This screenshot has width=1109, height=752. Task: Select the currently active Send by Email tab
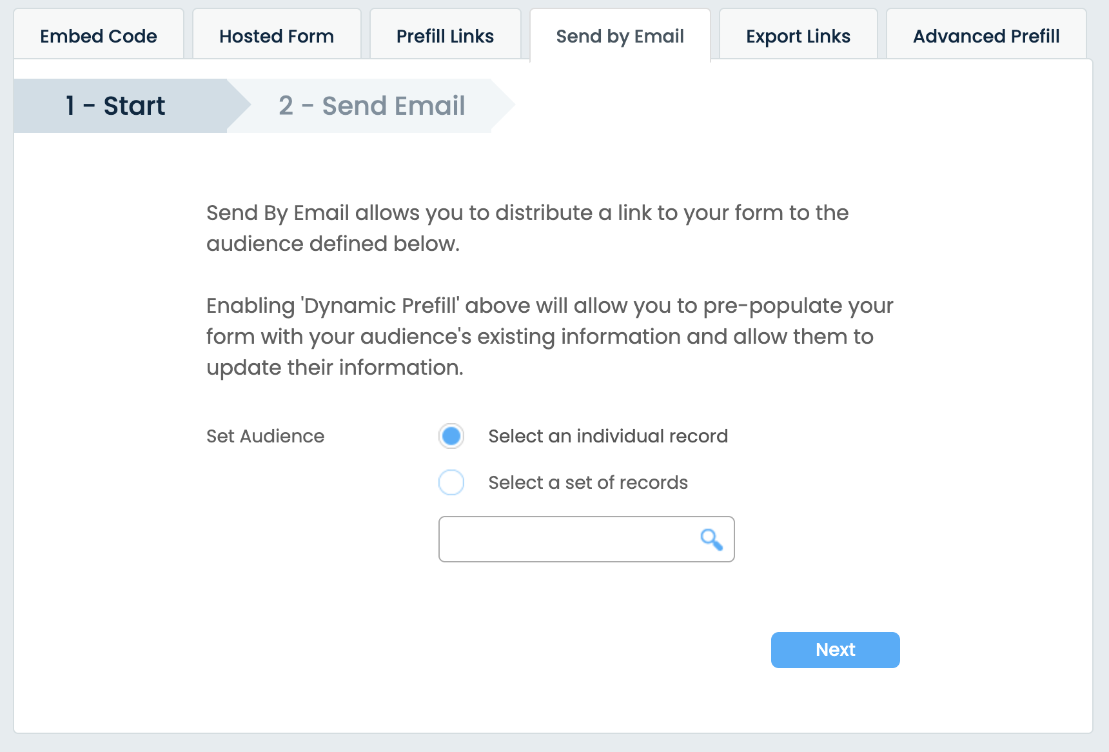[619, 35]
